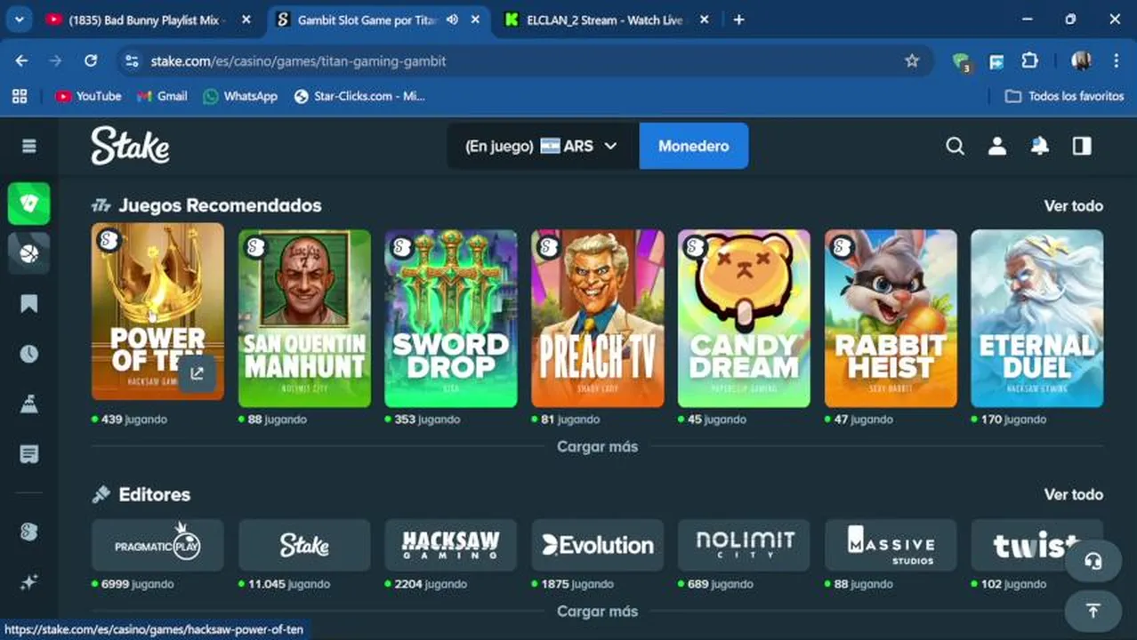Open the Gmail bookmark
The image size is (1137, 640).
coord(162,96)
